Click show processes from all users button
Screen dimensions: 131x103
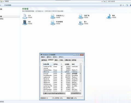(54, 93)
